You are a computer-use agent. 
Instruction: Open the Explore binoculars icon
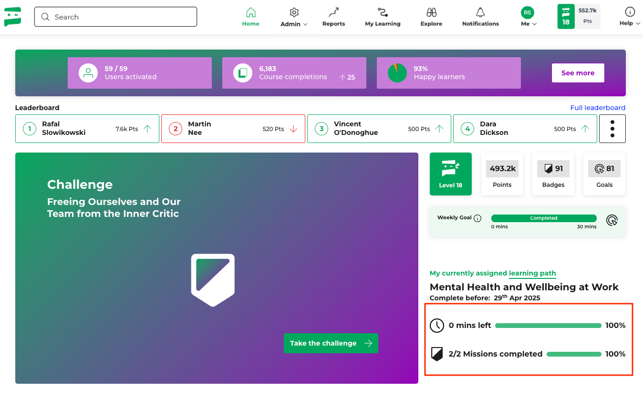[431, 13]
